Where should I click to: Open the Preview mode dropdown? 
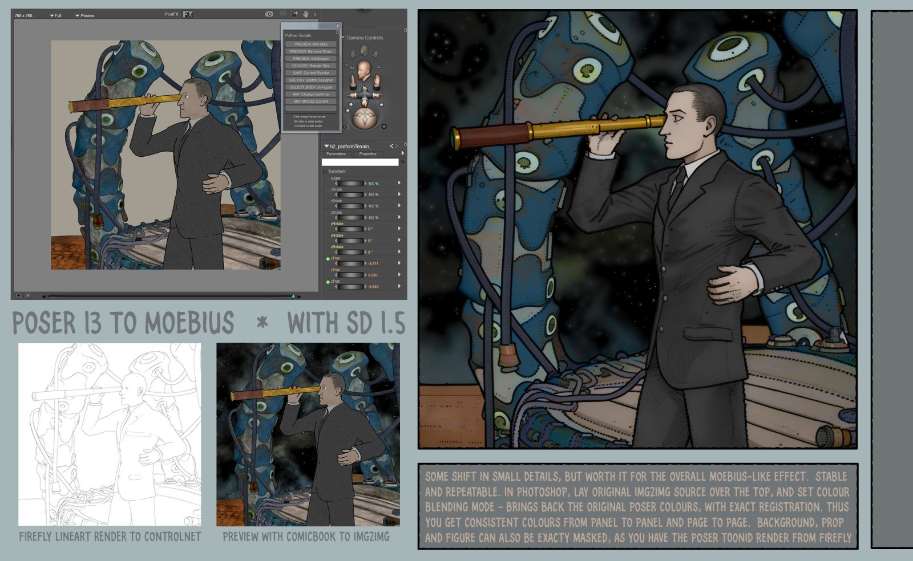tap(84, 15)
